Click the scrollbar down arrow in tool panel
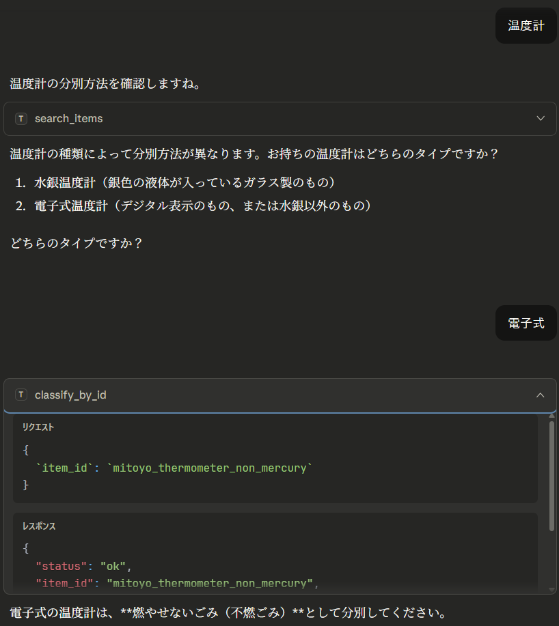Viewport: 559px width, 626px height. (x=551, y=590)
